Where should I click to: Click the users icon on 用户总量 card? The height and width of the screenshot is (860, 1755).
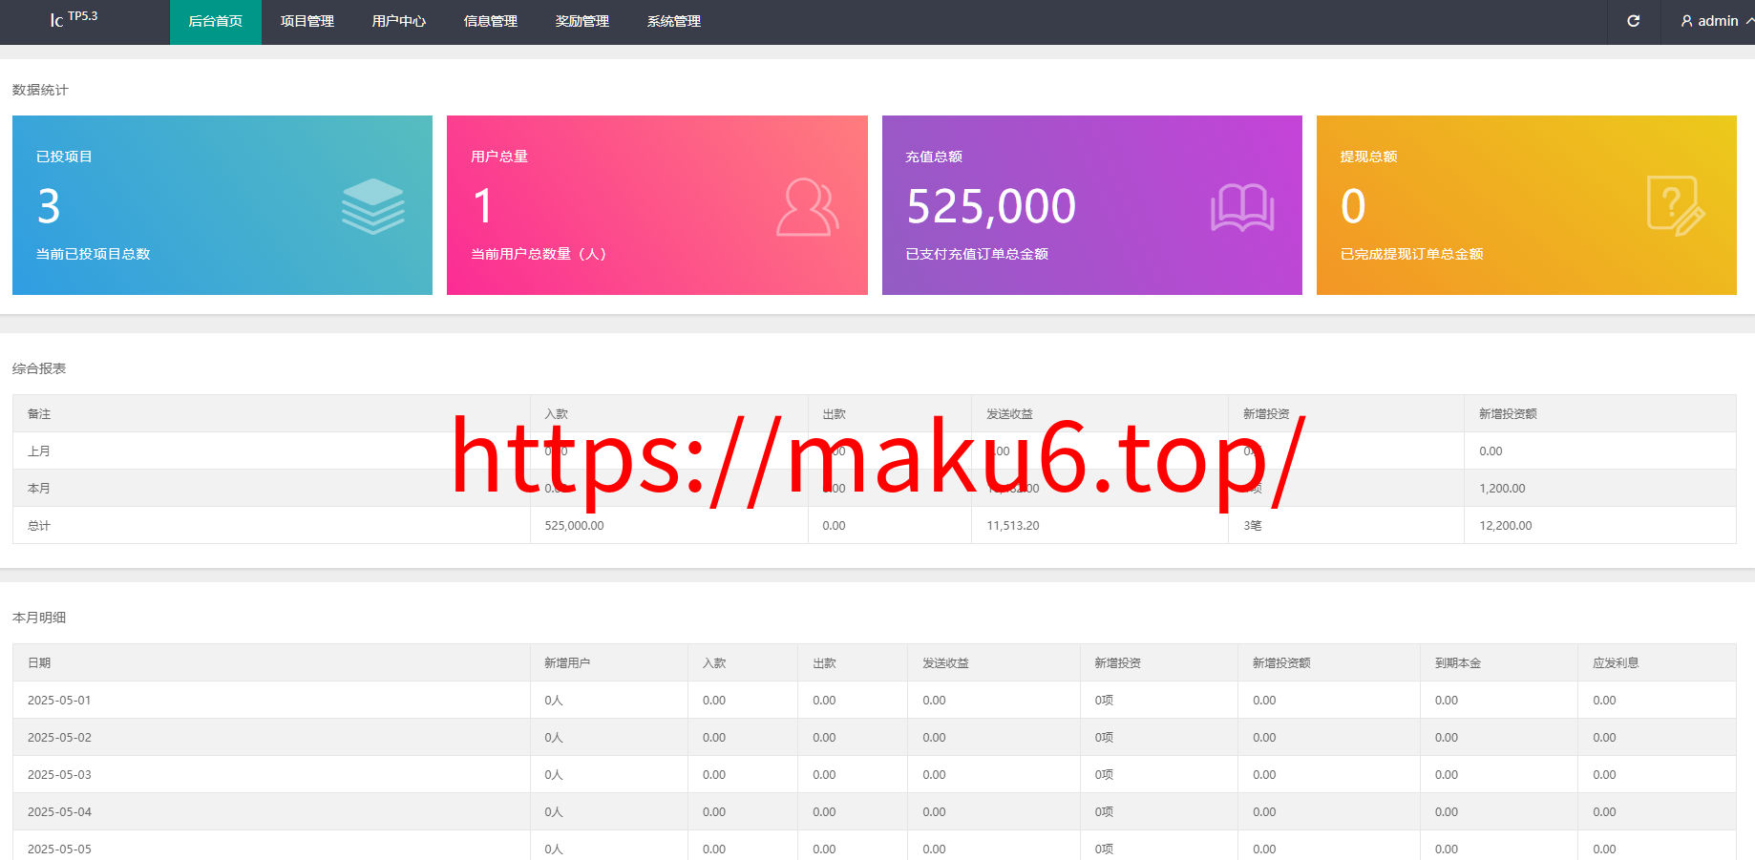point(808,206)
